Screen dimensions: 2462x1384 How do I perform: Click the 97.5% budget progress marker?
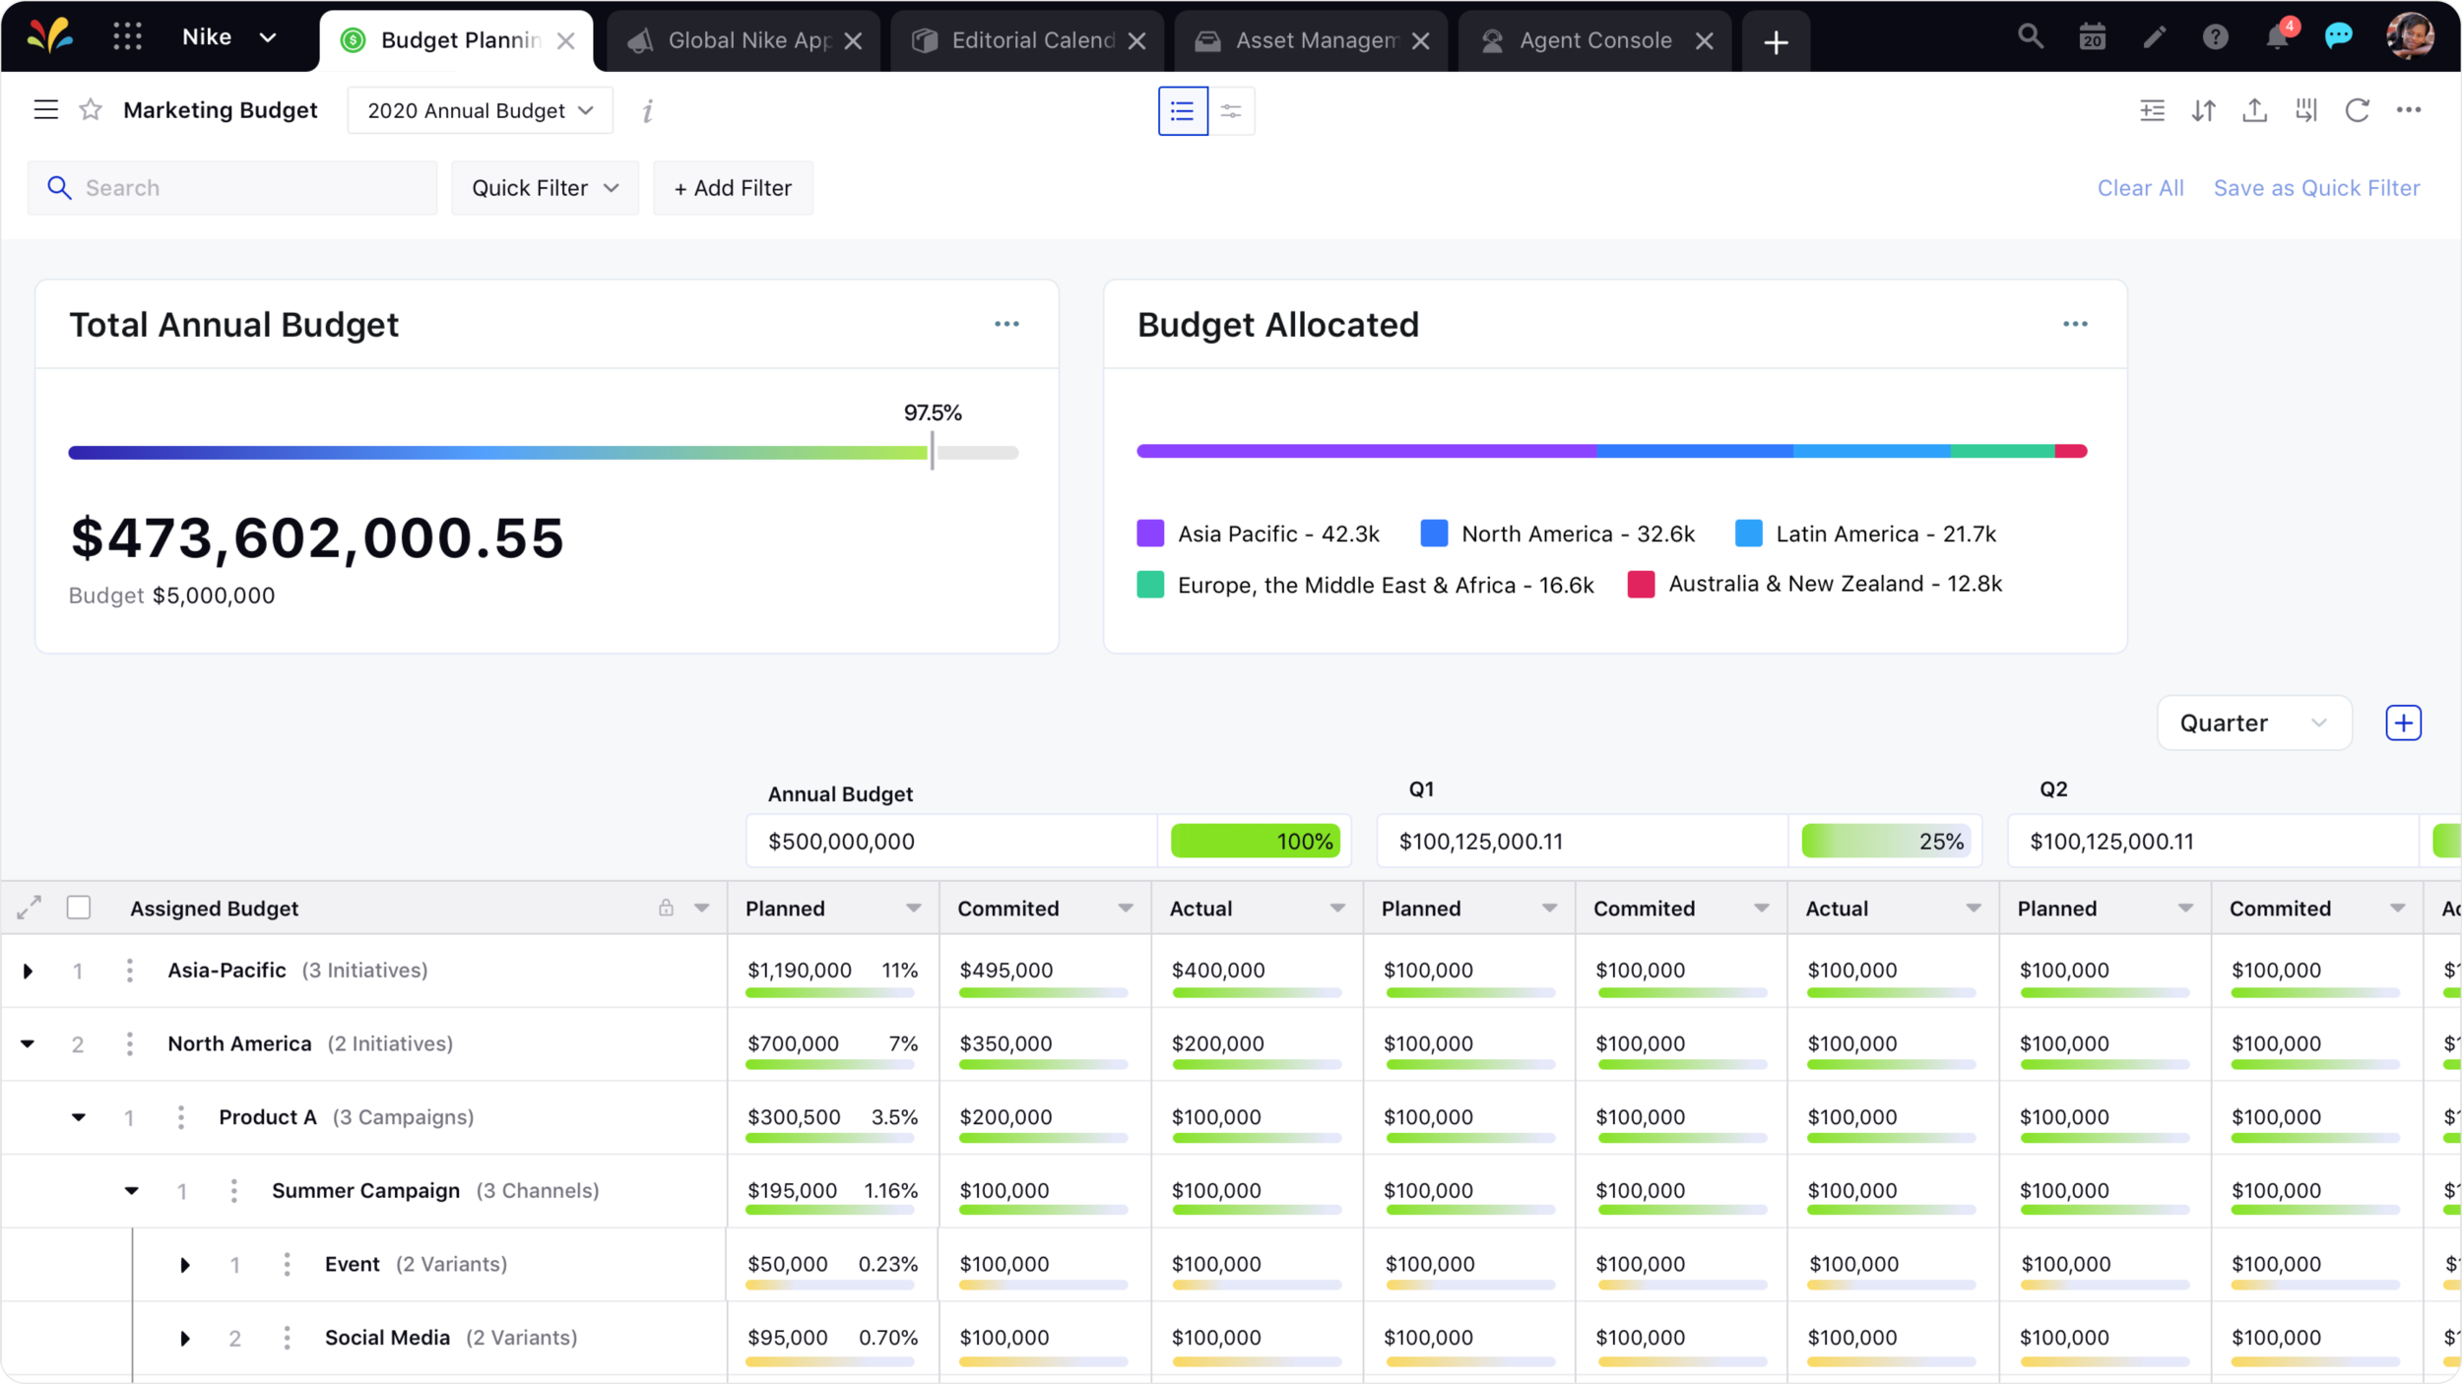932,452
